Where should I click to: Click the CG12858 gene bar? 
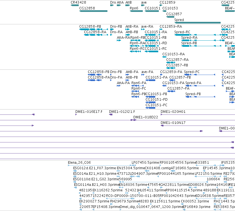point(93,11)
